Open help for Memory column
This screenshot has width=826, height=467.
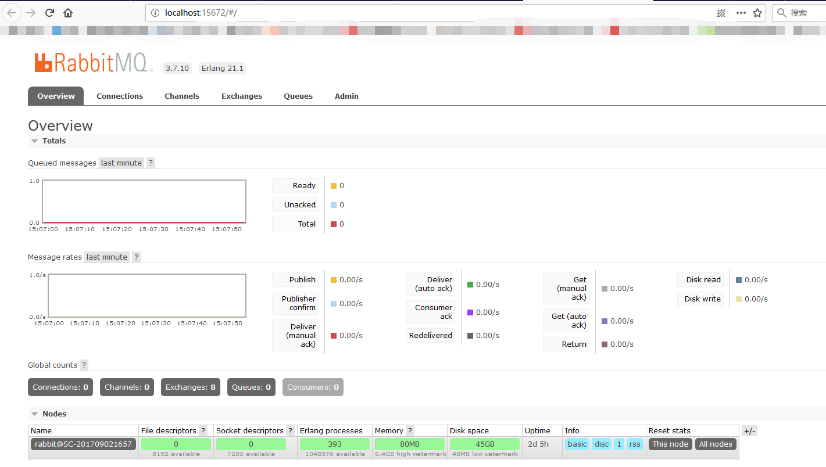[x=410, y=431]
